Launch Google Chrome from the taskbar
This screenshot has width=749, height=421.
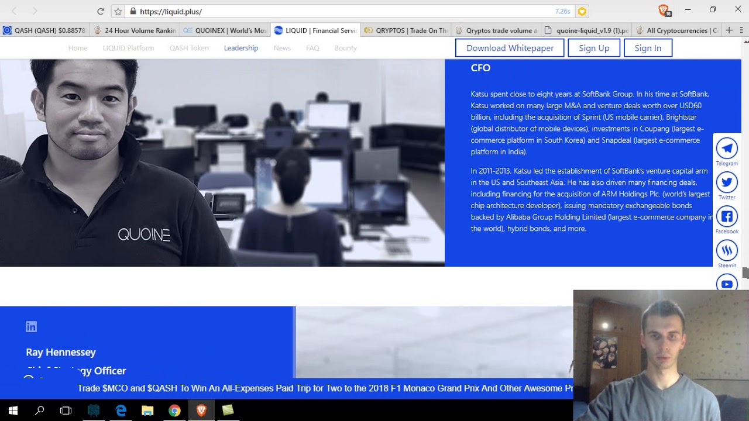tap(174, 410)
